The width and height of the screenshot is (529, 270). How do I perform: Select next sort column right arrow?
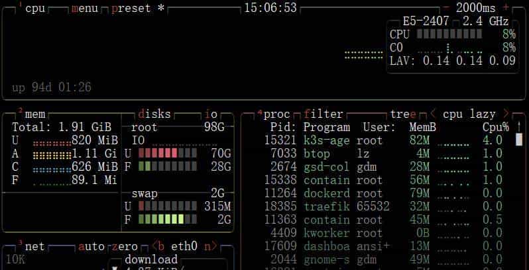pyautogui.click(x=506, y=114)
